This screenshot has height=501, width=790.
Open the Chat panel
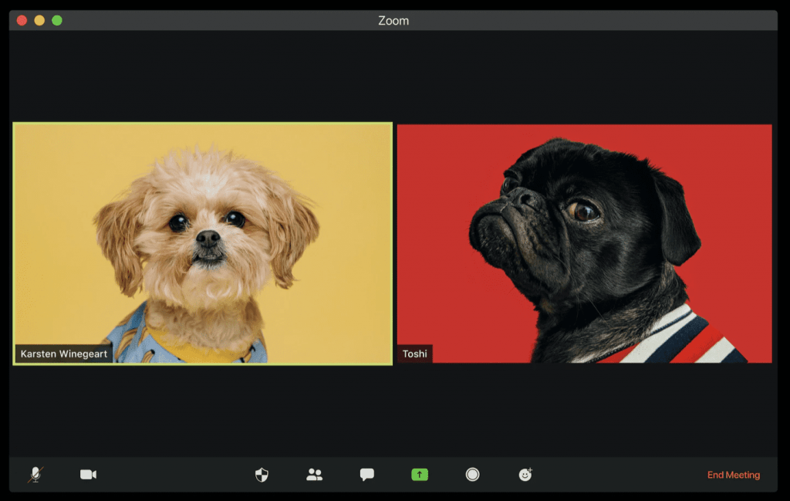coord(367,475)
